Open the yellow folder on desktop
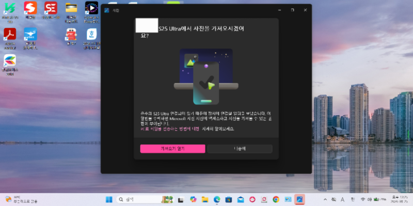The width and height of the screenshot is (413, 206). (71, 12)
